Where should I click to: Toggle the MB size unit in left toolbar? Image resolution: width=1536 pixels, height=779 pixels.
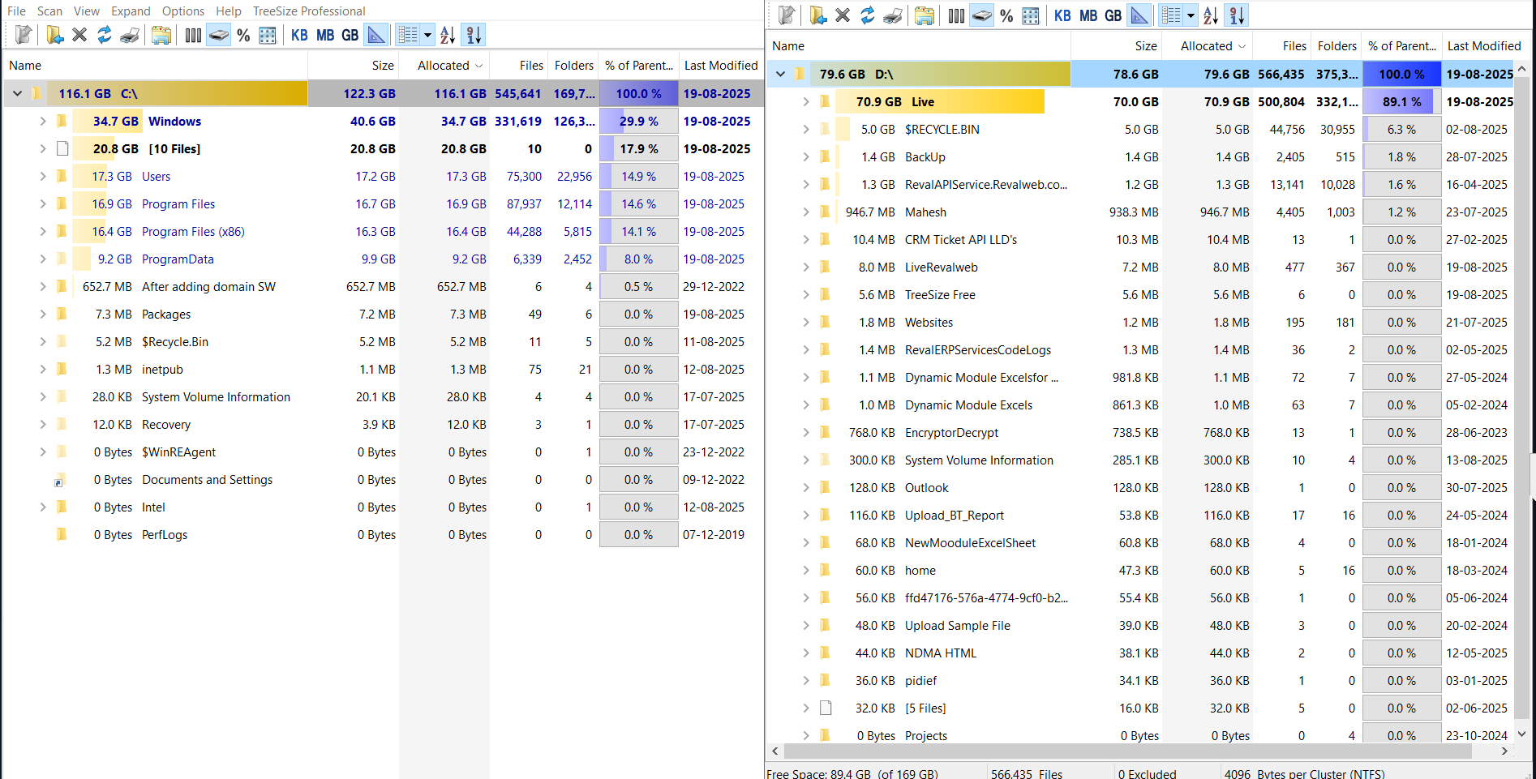click(x=325, y=35)
